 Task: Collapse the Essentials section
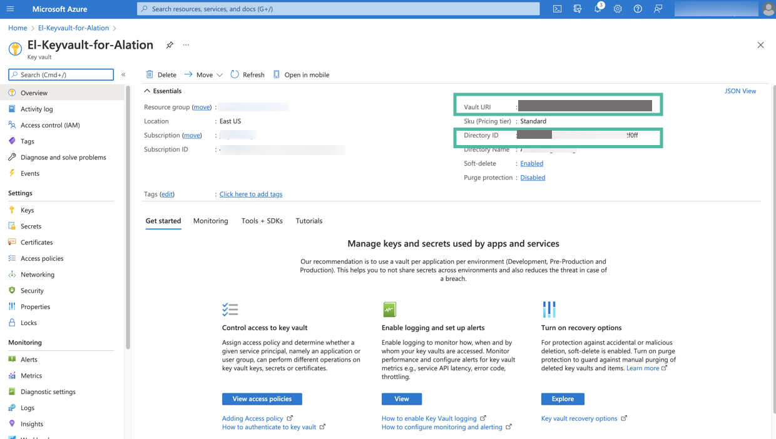coord(147,91)
